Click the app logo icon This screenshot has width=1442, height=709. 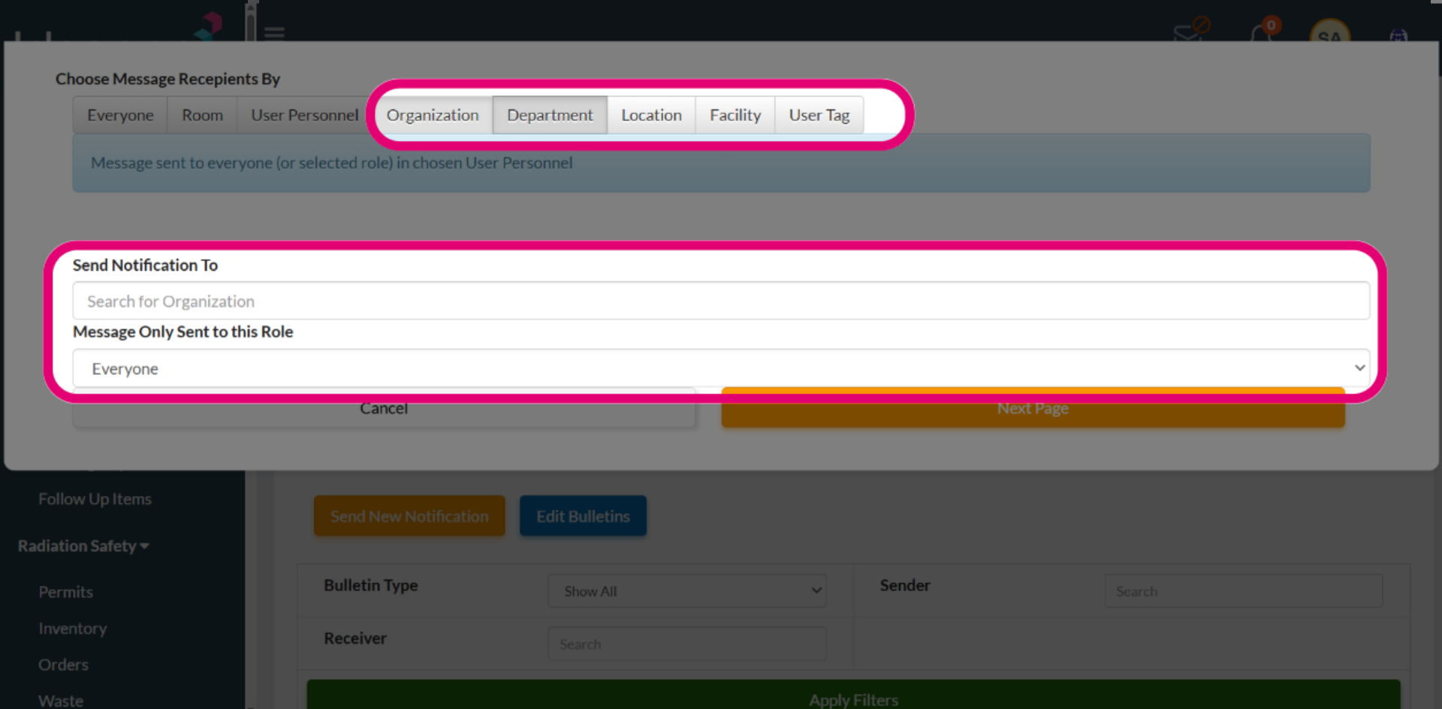(208, 26)
